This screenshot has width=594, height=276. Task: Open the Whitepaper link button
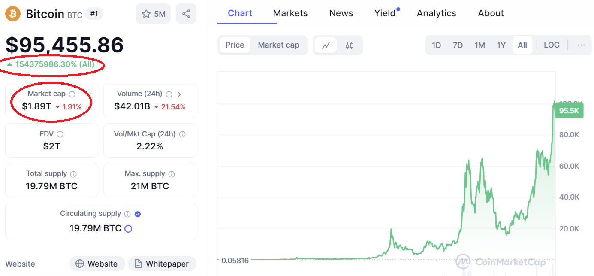(x=162, y=264)
